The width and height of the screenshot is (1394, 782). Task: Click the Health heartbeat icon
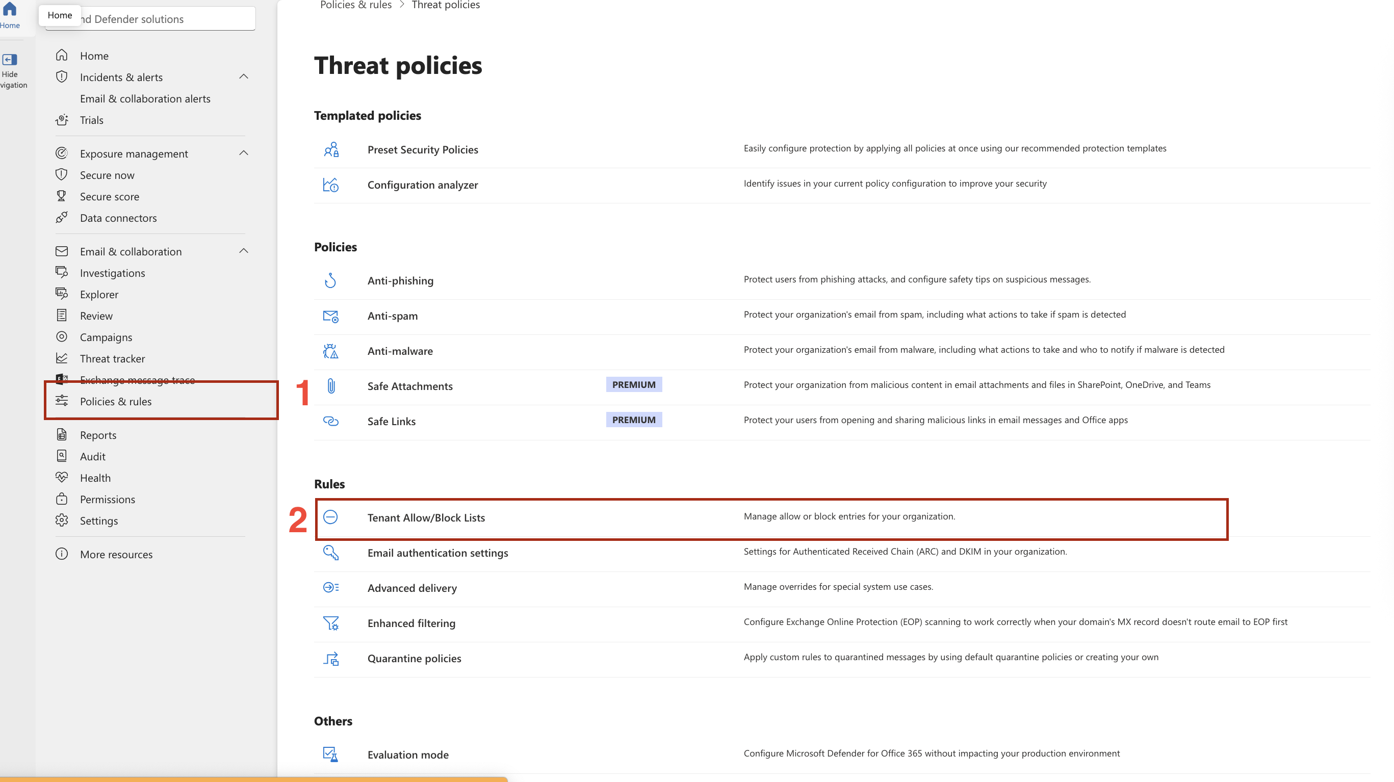62,477
